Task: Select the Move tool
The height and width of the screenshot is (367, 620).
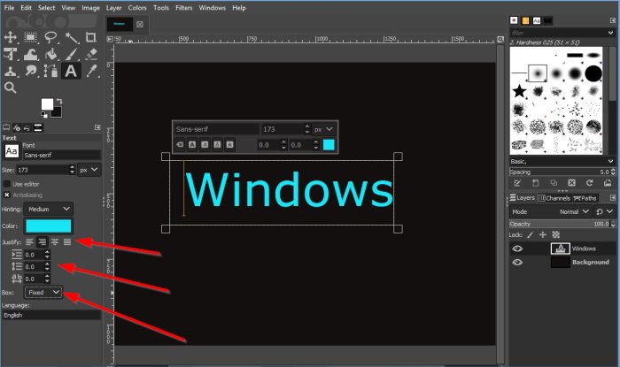Action: click(11, 37)
